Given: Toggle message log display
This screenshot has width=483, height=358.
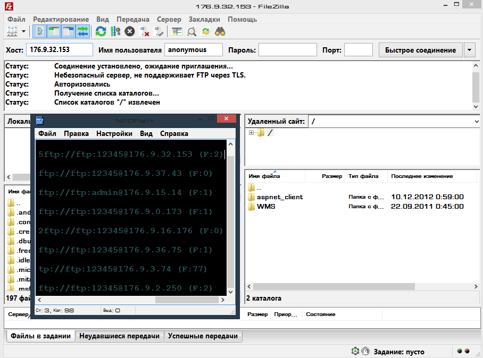Looking at the screenshot, I should click(x=39, y=31).
